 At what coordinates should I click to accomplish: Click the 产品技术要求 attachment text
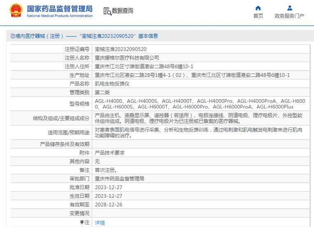[x=109, y=153]
